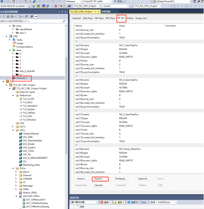This screenshot has width=204, height=209.
Task: Toggle pin on the TC3_IEC_CNC_Project document tab
Action: pyautogui.click(x=95, y=12)
